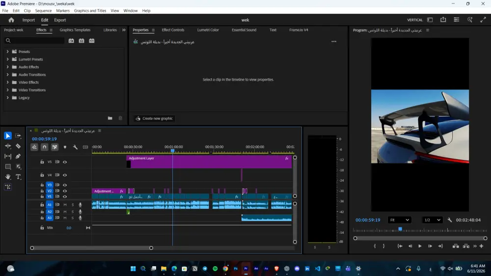
Task: Select the Slip tool
Action: pos(8,156)
